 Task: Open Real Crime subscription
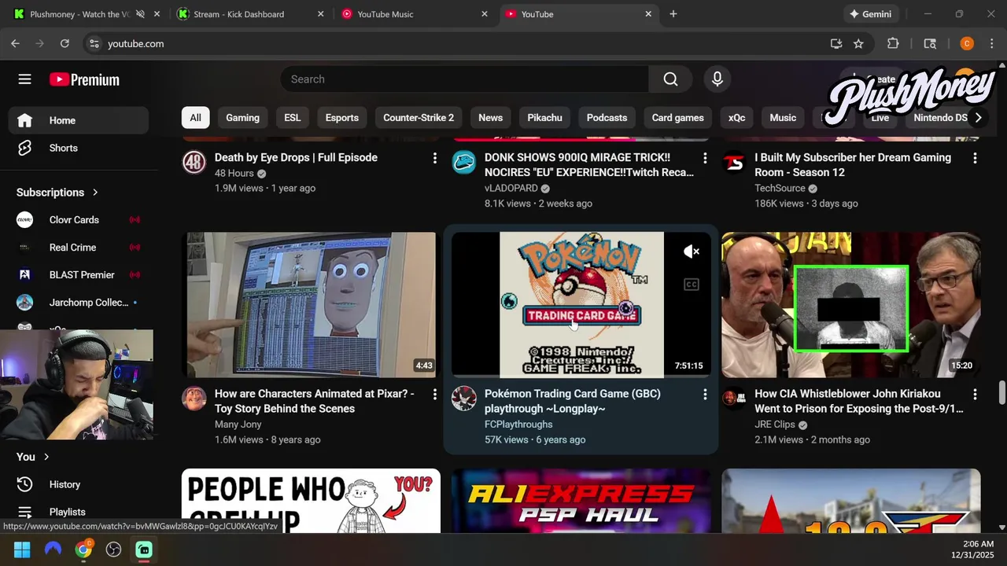click(x=79, y=248)
